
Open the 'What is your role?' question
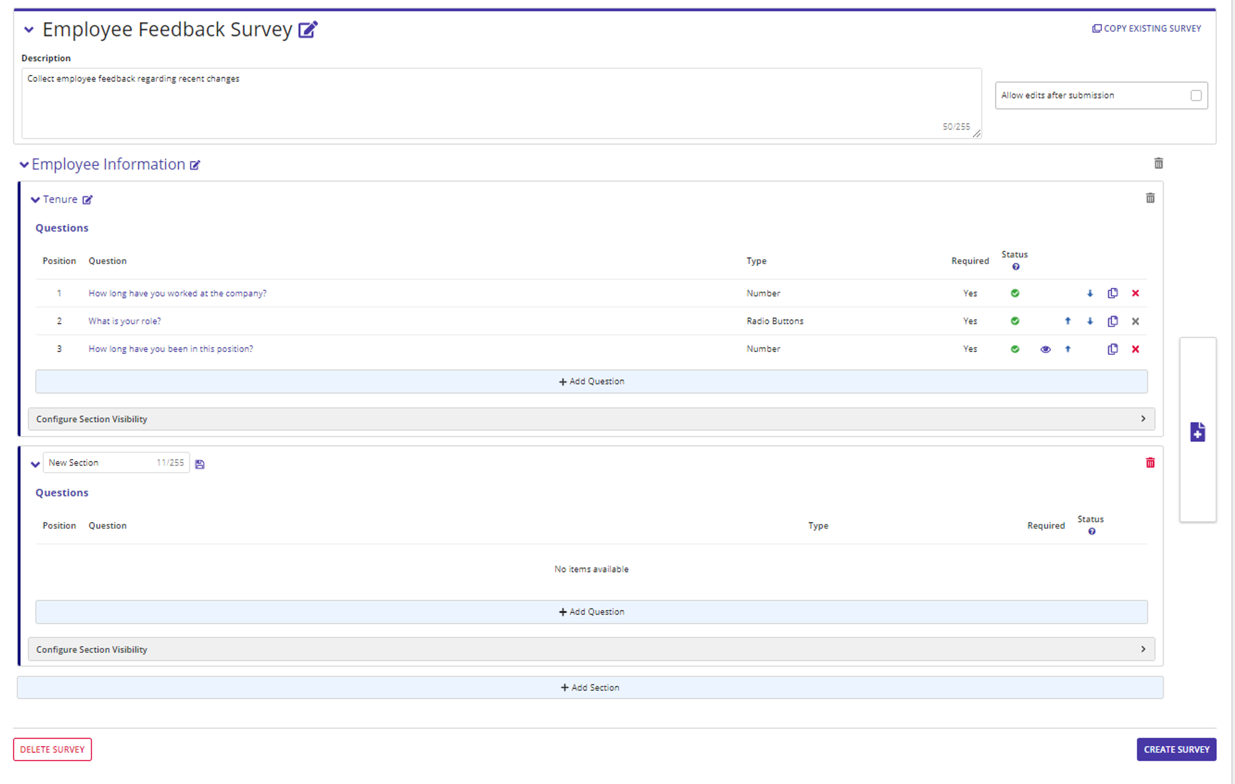coord(125,321)
